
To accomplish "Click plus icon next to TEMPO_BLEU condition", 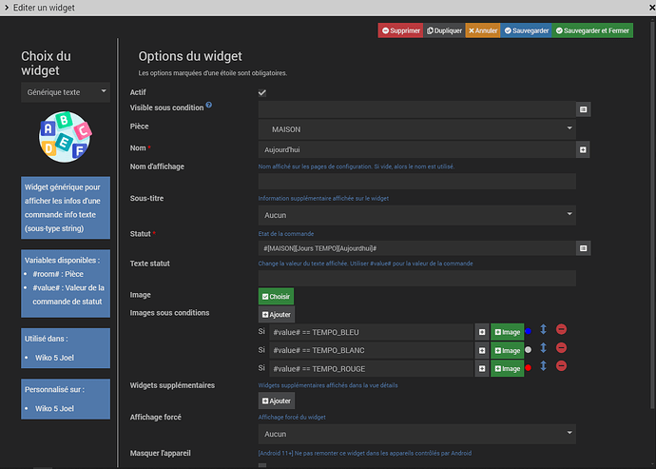I will point(482,332).
